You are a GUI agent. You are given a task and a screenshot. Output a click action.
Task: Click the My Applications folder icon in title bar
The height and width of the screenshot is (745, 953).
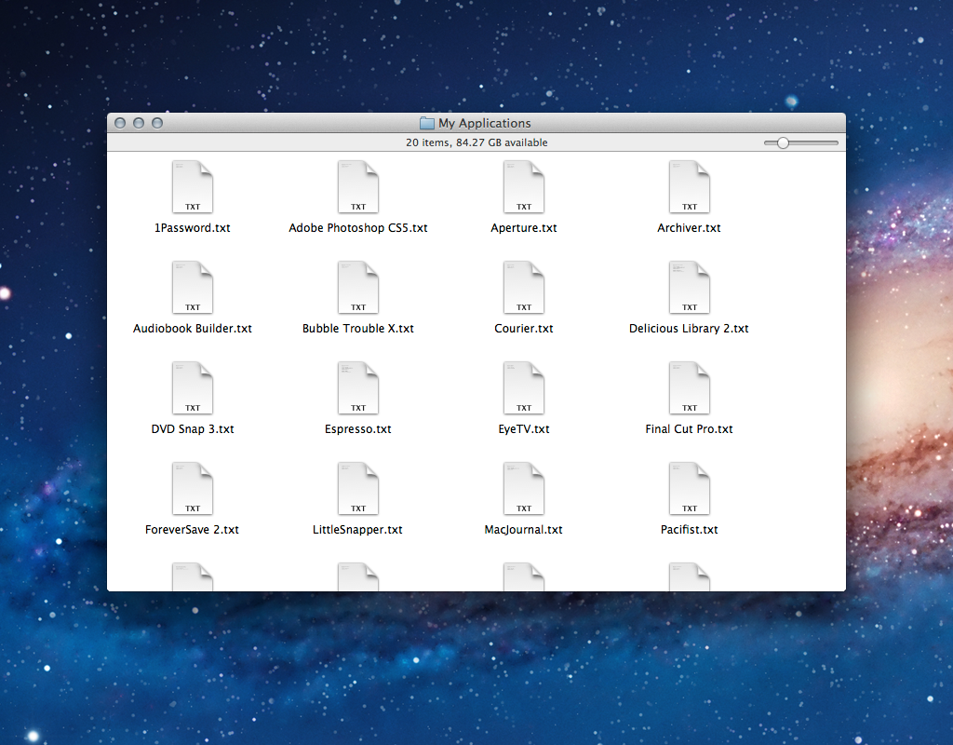coord(427,123)
